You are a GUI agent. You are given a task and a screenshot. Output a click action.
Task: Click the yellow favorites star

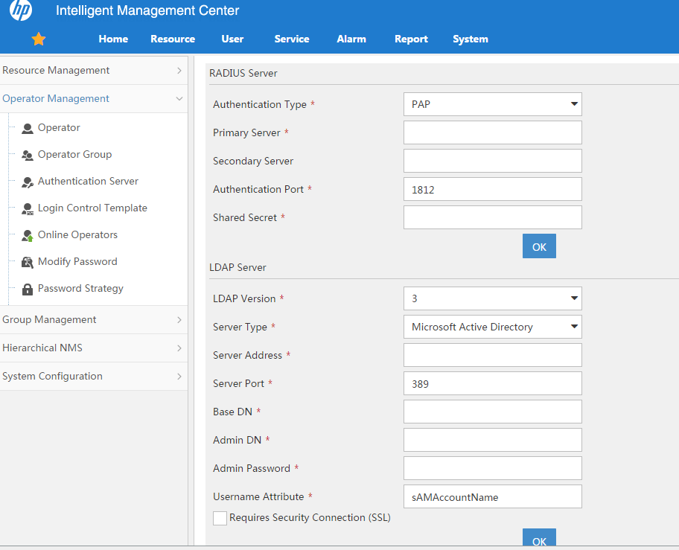click(38, 38)
